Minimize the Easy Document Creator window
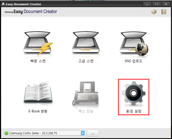 point(147,4)
